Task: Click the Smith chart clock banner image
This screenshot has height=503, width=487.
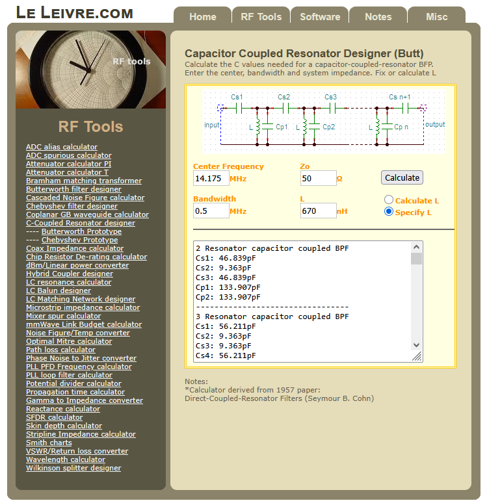Action: [x=90, y=70]
